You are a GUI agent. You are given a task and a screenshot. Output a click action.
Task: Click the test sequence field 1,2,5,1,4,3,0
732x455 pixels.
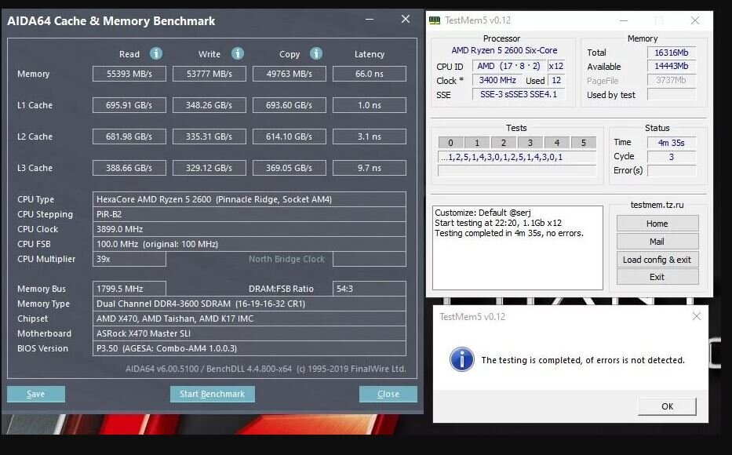click(517, 157)
